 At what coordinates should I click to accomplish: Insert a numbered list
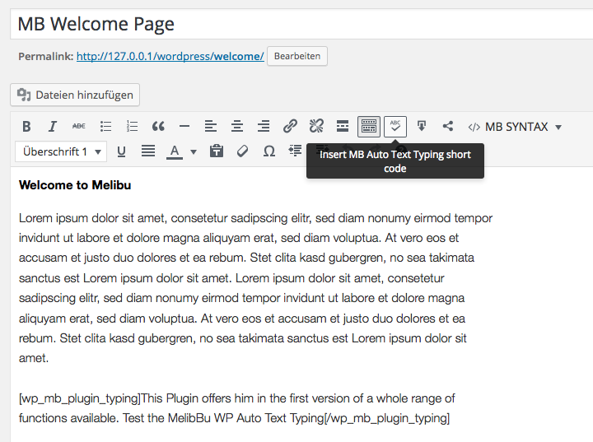pos(132,126)
